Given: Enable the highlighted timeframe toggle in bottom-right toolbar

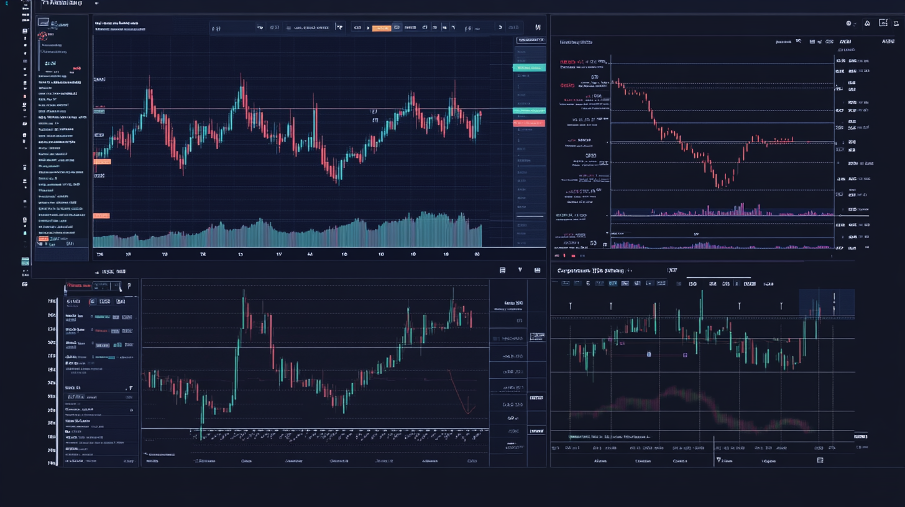Looking at the screenshot, I should (x=612, y=283).
